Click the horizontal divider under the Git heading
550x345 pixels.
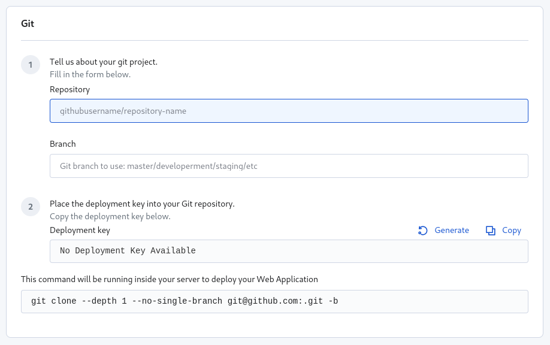click(274, 41)
